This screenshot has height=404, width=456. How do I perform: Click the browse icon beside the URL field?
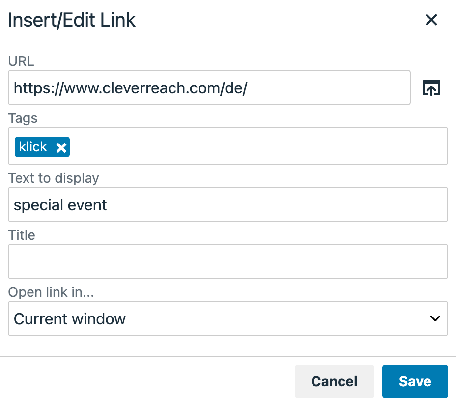point(431,87)
